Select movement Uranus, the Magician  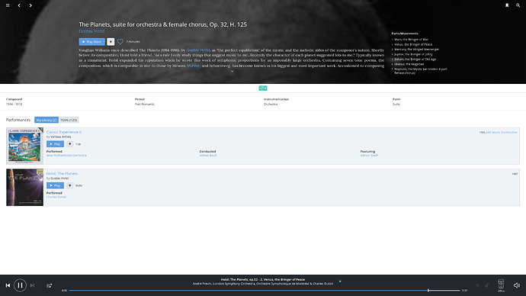pyautogui.click(x=409, y=64)
